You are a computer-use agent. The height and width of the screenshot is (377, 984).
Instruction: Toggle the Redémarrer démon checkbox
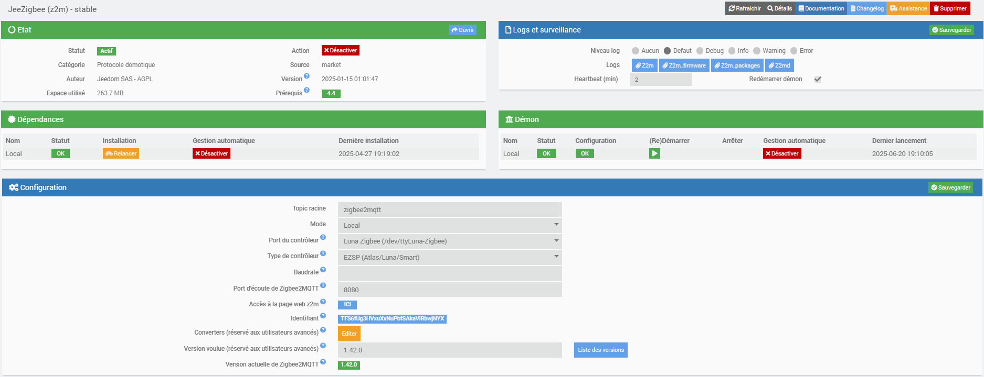(x=818, y=80)
